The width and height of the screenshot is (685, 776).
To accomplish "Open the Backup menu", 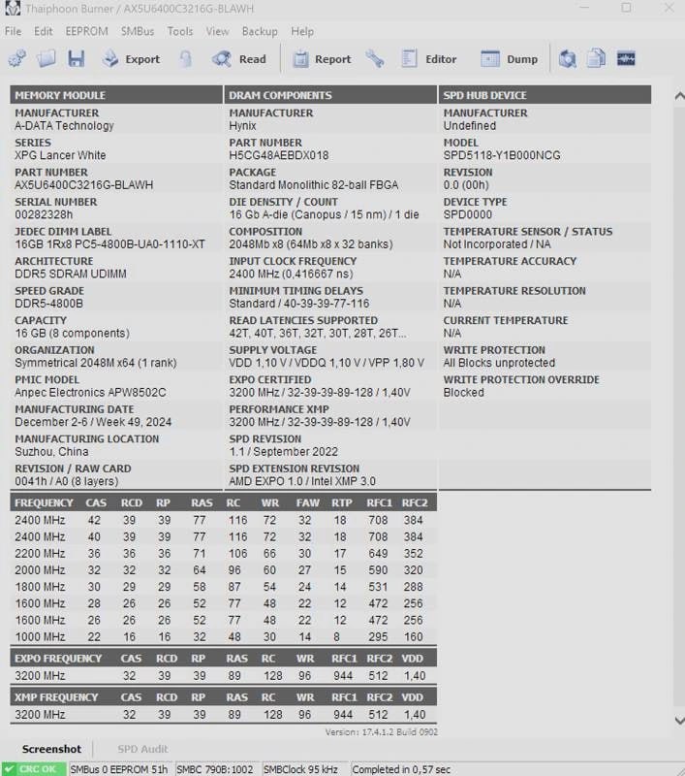I will tap(260, 31).
